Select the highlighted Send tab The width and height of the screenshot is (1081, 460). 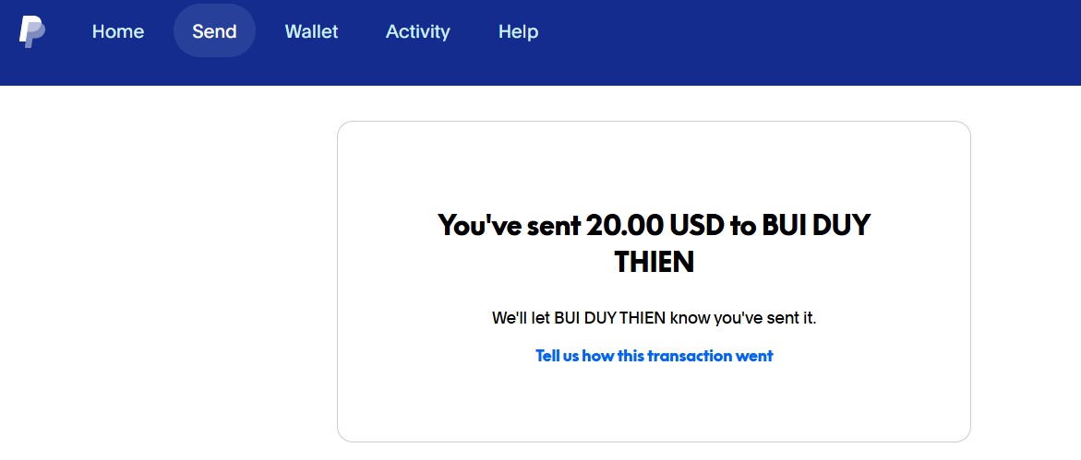214,31
